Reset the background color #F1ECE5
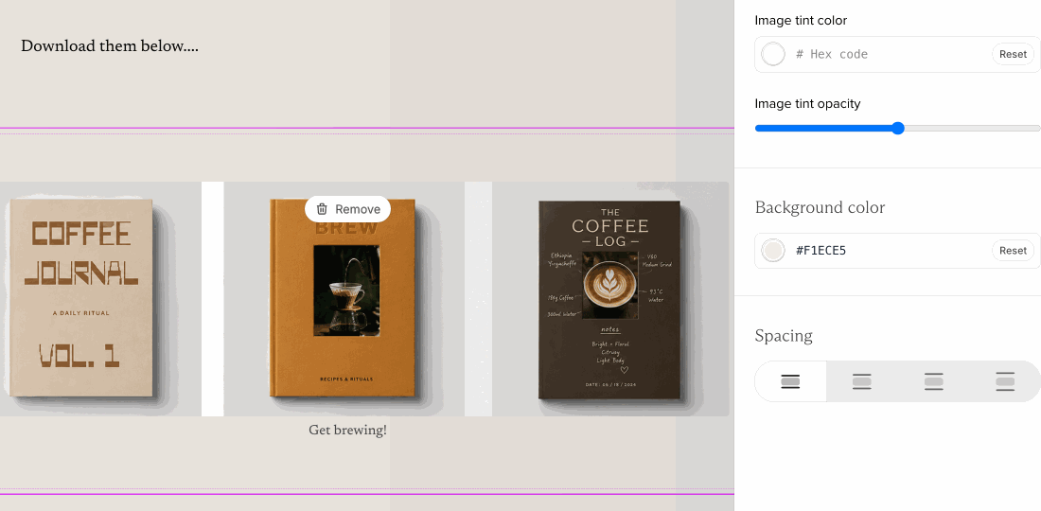Image resolution: width=1041 pixels, height=511 pixels. click(x=1013, y=250)
